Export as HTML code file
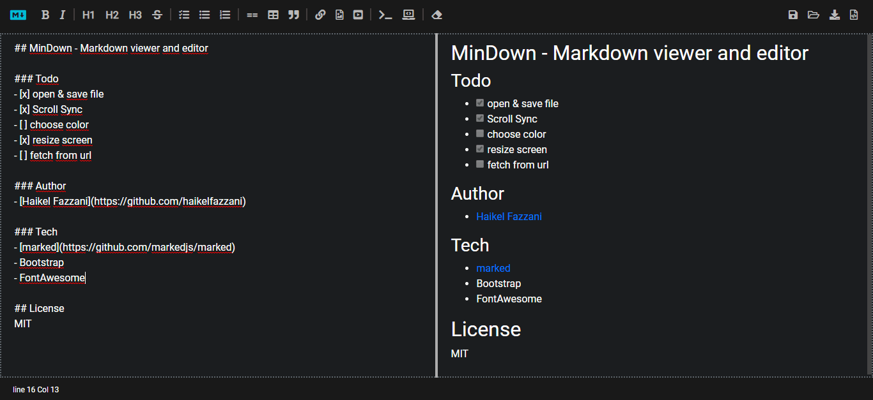The image size is (873, 400). point(854,15)
